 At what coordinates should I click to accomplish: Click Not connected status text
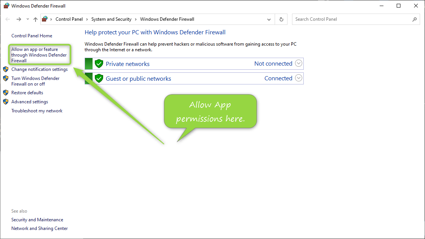tap(273, 64)
